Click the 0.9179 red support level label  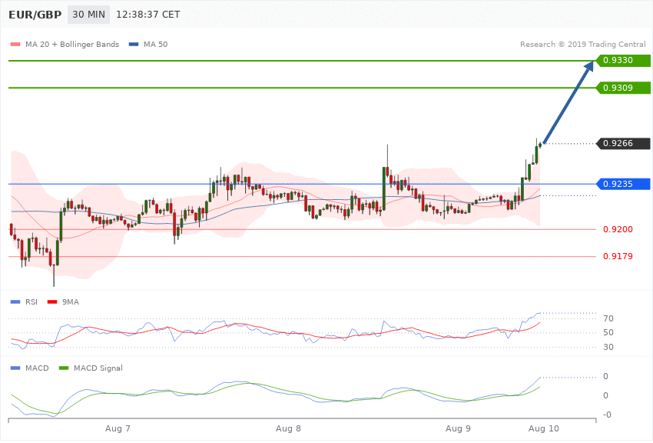pos(618,256)
